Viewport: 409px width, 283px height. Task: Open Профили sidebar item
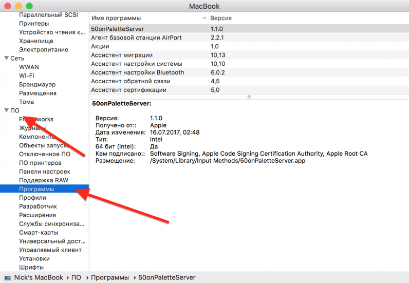click(x=32, y=198)
